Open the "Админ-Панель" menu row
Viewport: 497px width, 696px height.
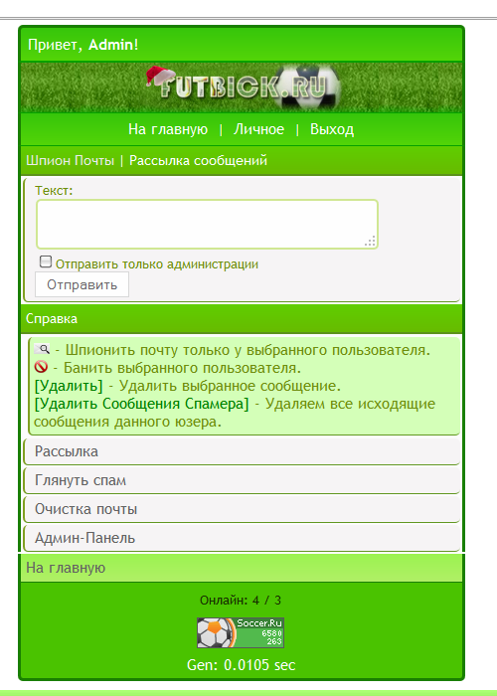(x=242, y=538)
